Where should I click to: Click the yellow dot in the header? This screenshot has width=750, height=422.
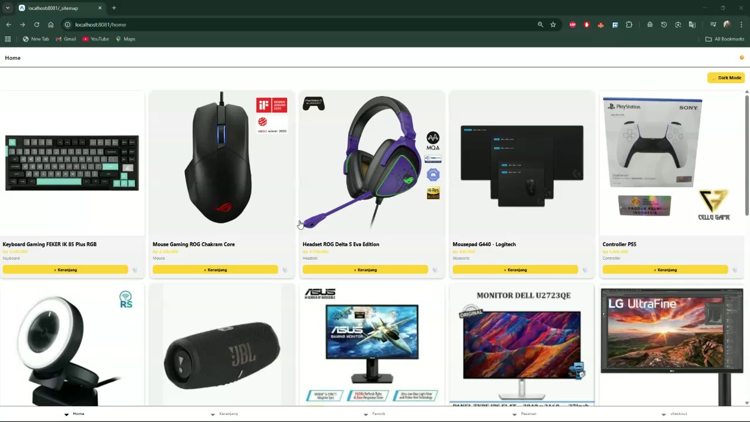742,57
